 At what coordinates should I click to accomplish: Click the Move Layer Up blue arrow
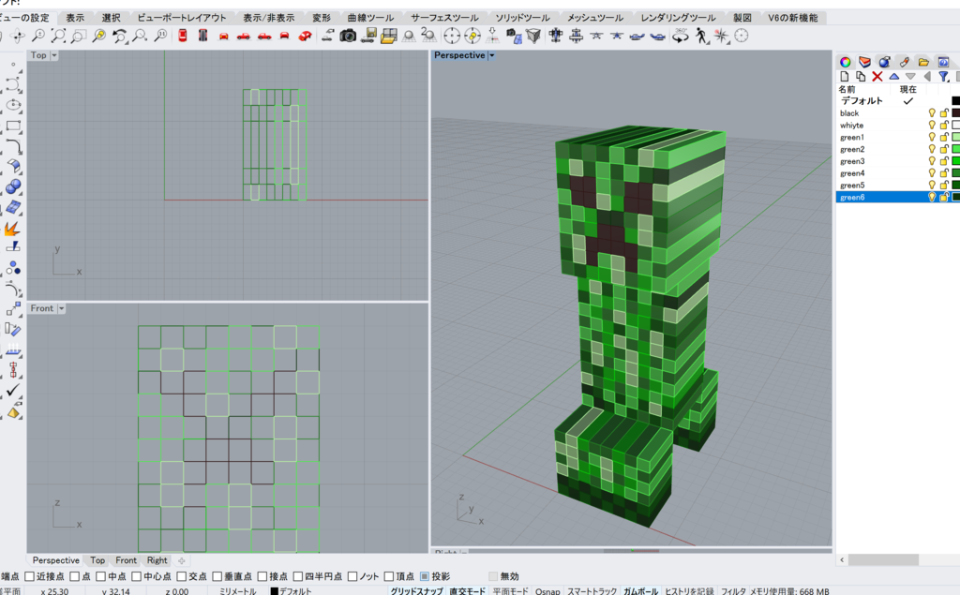tap(893, 77)
